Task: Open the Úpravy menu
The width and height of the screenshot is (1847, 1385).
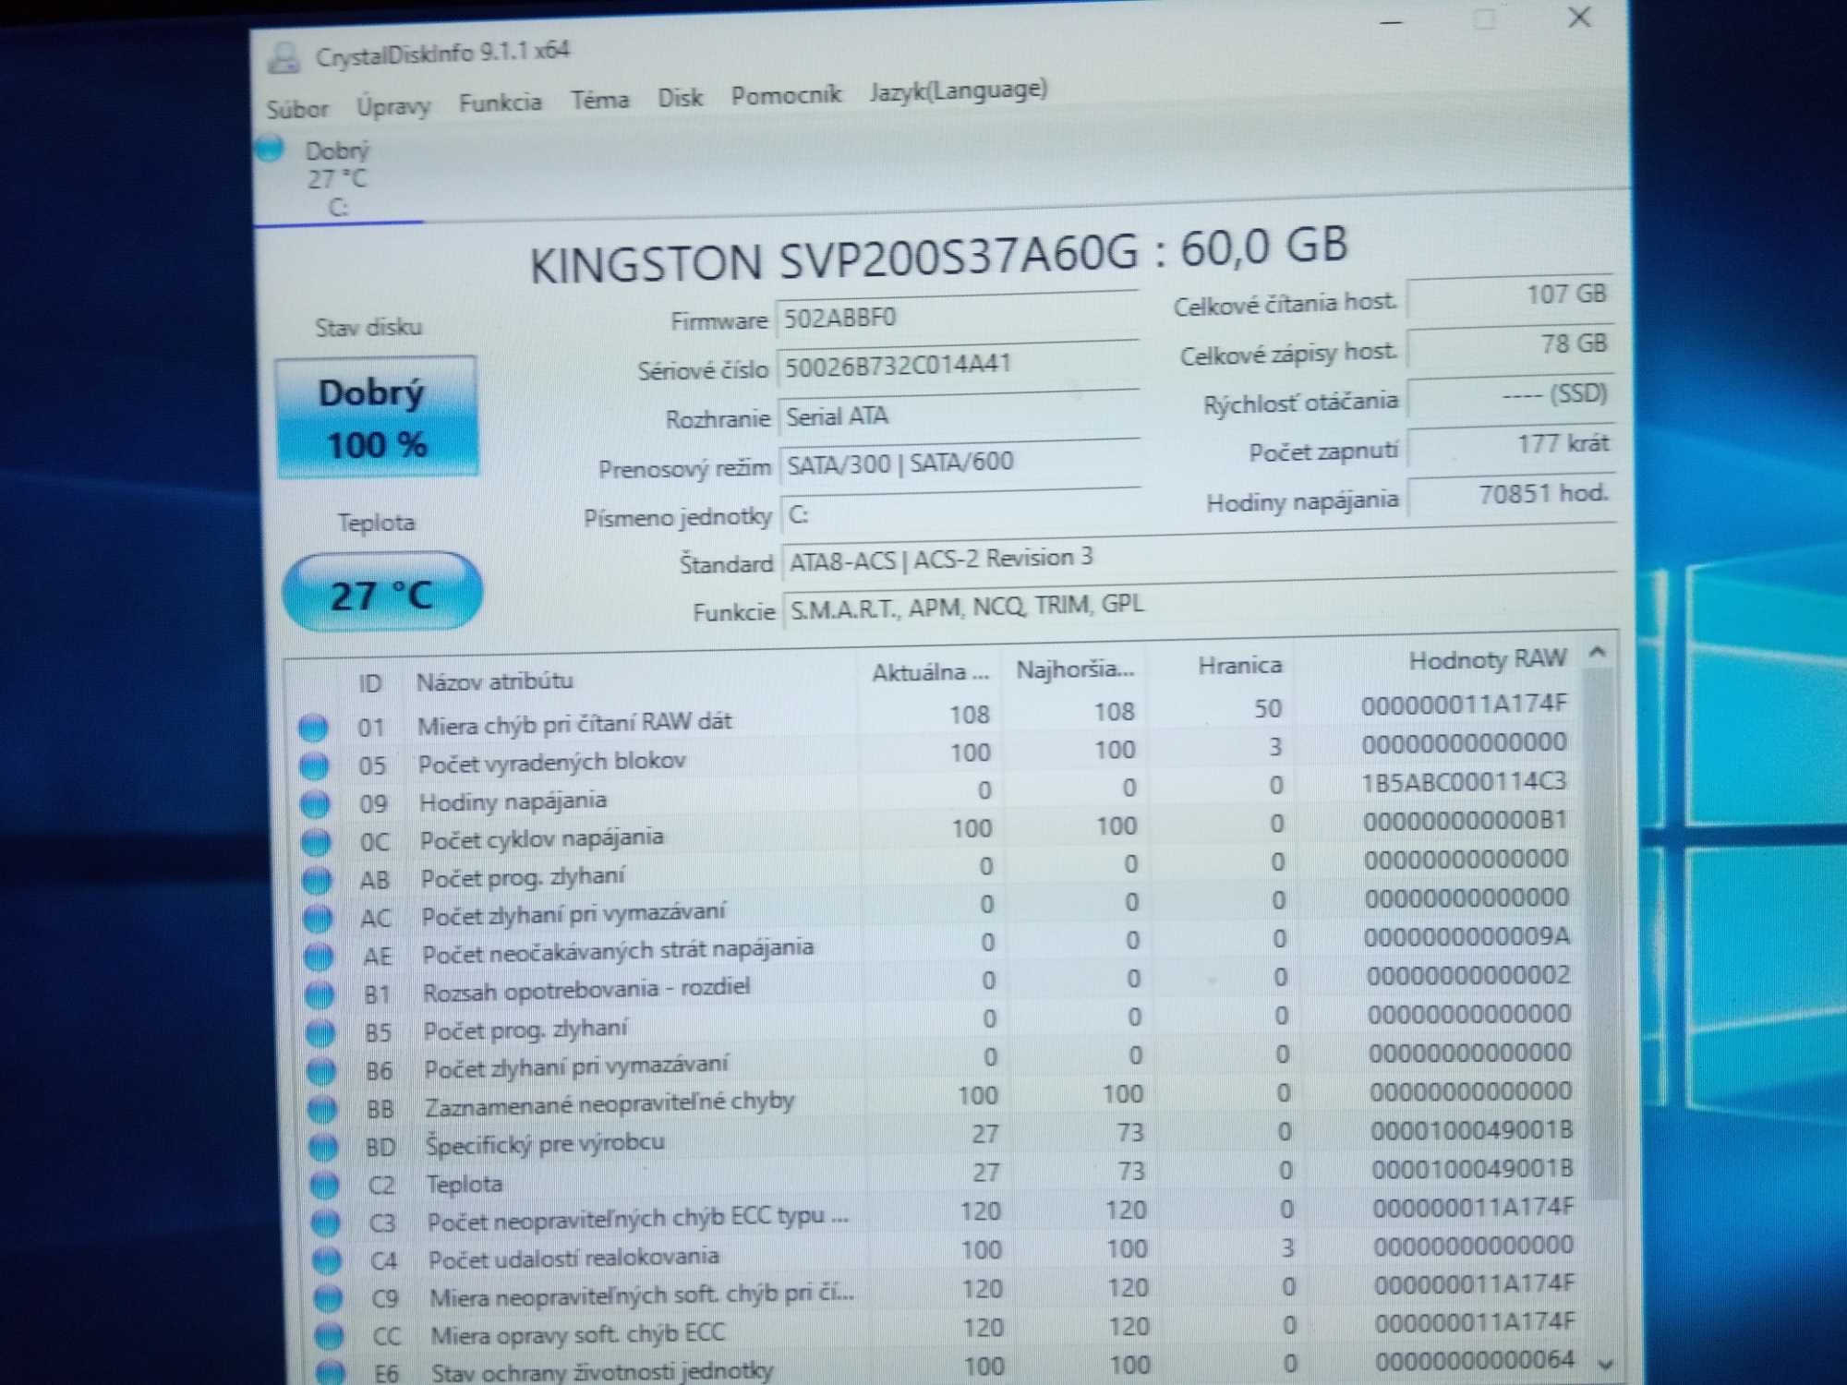Action: 393,106
